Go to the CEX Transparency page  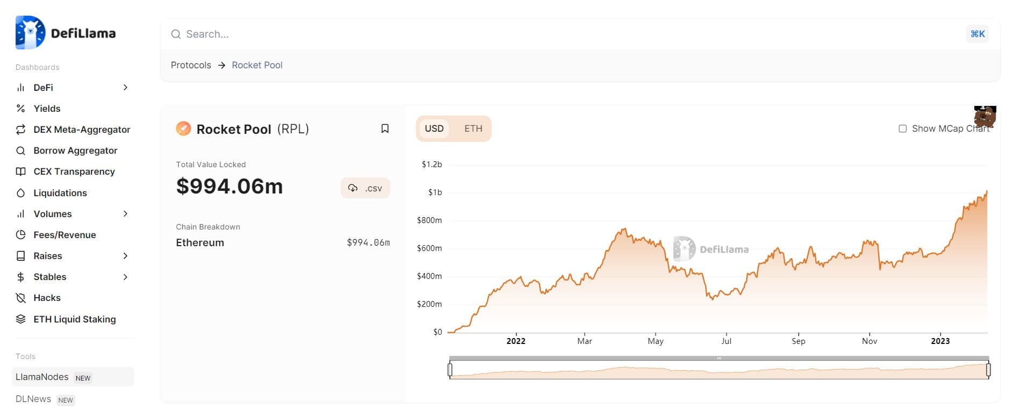(x=74, y=171)
